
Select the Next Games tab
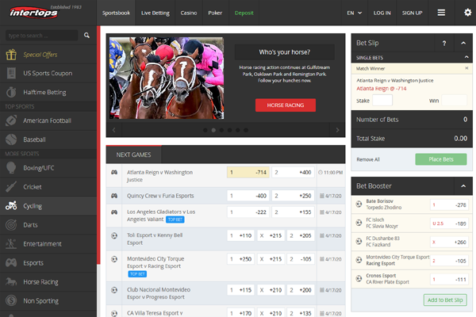pos(133,155)
